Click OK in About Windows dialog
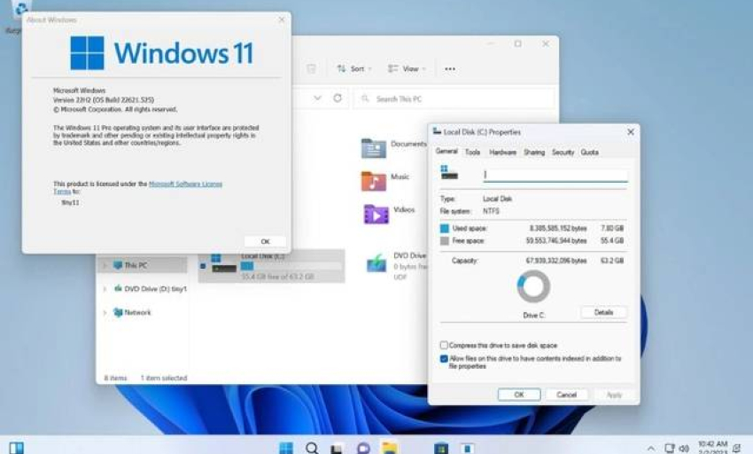The width and height of the screenshot is (753, 454). pyautogui.click(x=265, y=241)
